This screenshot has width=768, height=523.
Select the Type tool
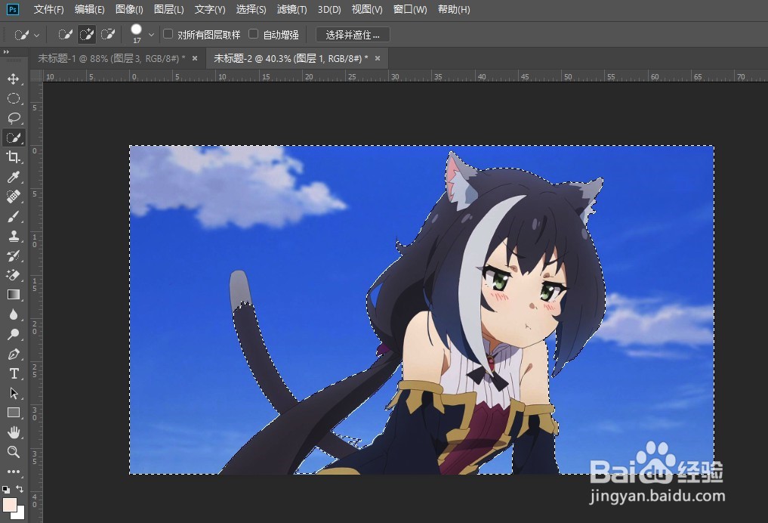point(14,373)
